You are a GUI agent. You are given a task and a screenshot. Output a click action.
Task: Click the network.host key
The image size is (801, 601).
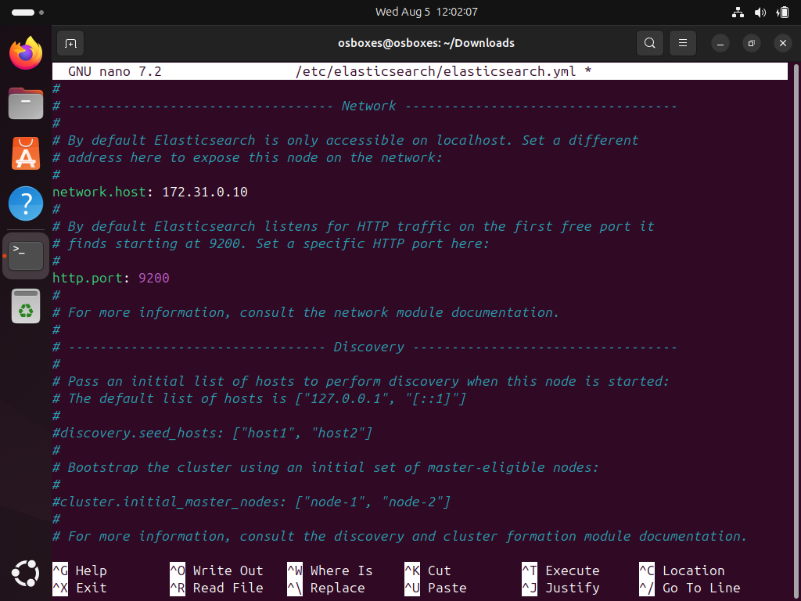(99, 193)
